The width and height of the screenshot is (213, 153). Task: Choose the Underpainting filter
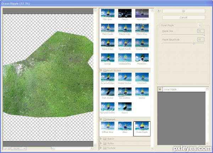125,58
